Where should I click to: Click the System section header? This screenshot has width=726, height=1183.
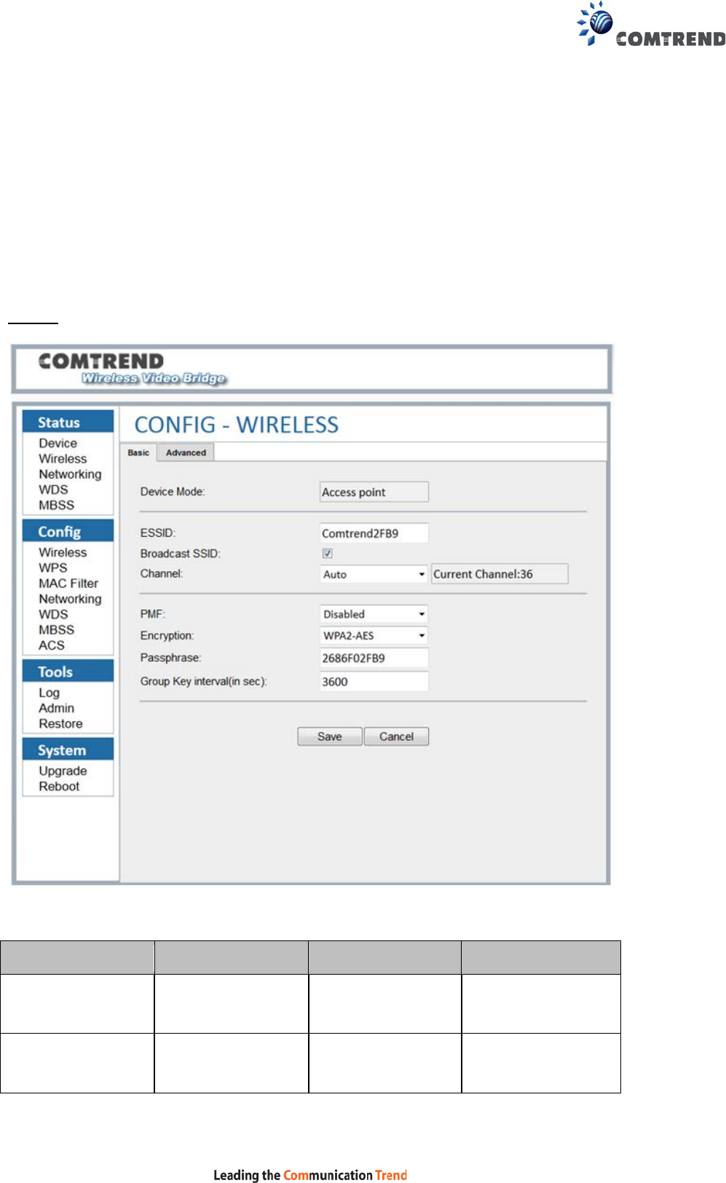click(68, 750)
